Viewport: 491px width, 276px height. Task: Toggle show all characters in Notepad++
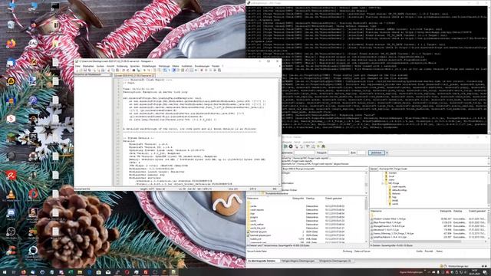[x=170, y=70]
